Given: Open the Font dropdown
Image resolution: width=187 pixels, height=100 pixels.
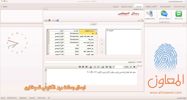Looking at the screenshot, I should pos(126,67).
